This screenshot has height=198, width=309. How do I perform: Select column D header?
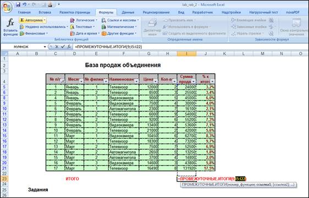tap(74, 54)
